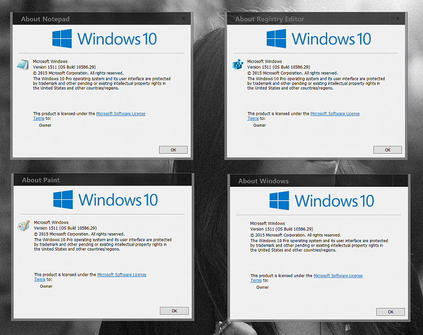The image size is (423, 335).
Task: Click the Registry Editor cube icon
Action: 237,64
